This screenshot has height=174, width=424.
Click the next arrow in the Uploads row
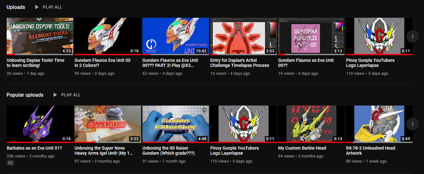point(412,36)
